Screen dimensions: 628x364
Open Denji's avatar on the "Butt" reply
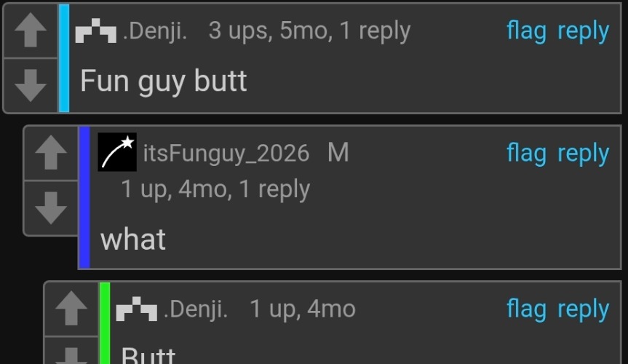137,309
